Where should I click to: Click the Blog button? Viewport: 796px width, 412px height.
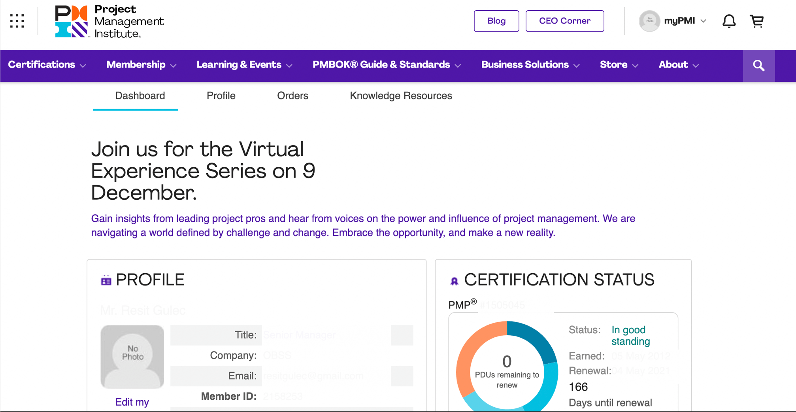coord(496,21)
